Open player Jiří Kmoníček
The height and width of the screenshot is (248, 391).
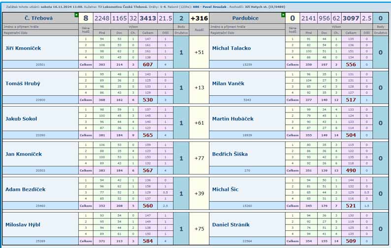pos(23,48)
